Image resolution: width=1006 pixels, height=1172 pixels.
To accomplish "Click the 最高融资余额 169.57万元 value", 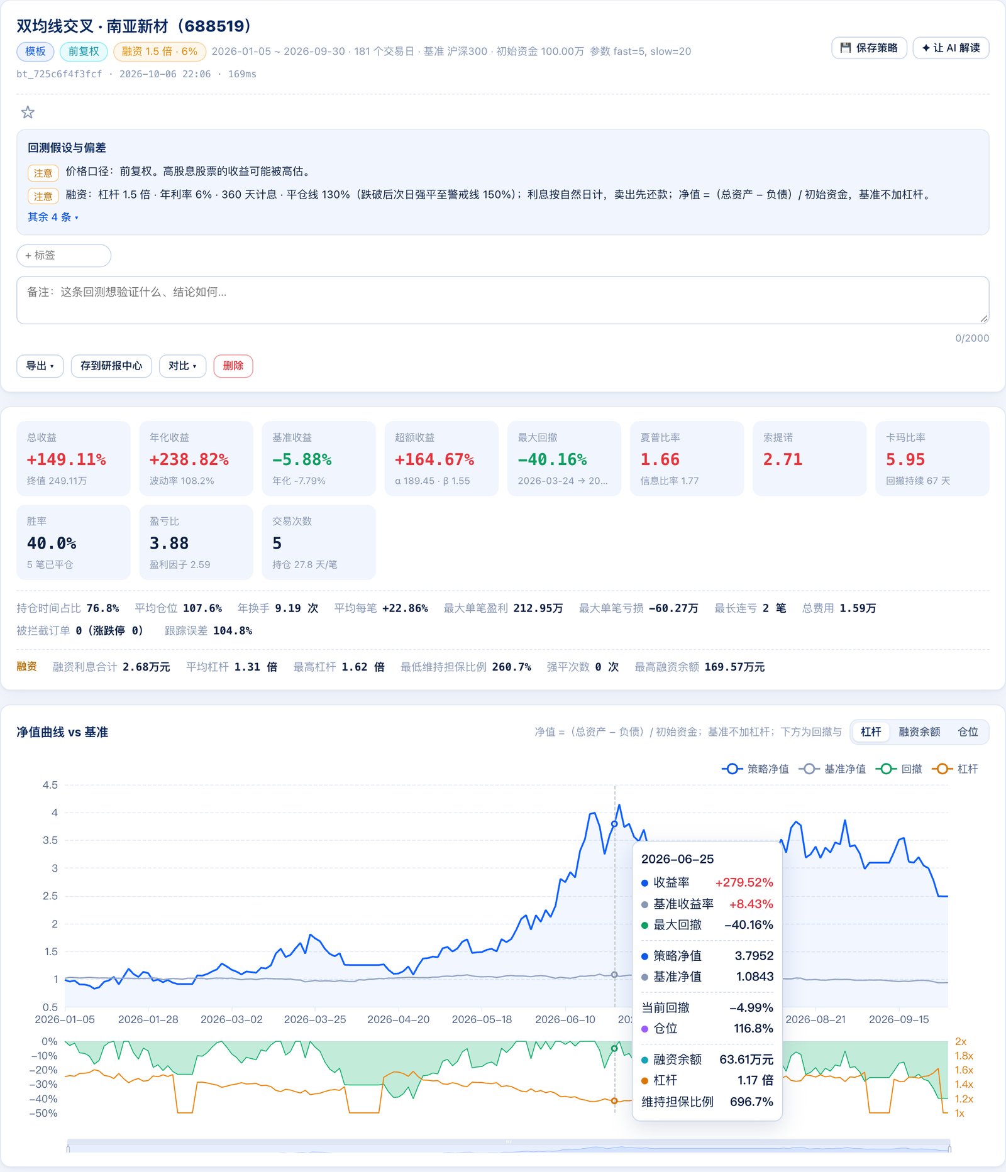I will point(734,667).
